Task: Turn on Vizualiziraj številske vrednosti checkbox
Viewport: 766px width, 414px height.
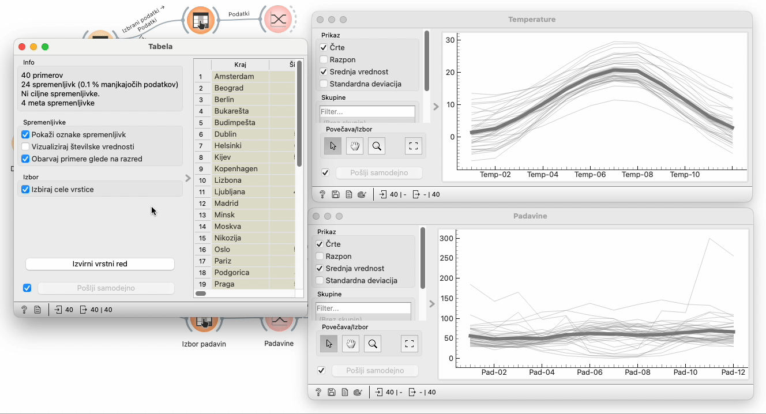Action: [x=25, y=146]
